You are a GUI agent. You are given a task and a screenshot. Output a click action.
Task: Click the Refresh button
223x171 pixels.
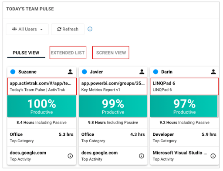click(x=68, y=29)
